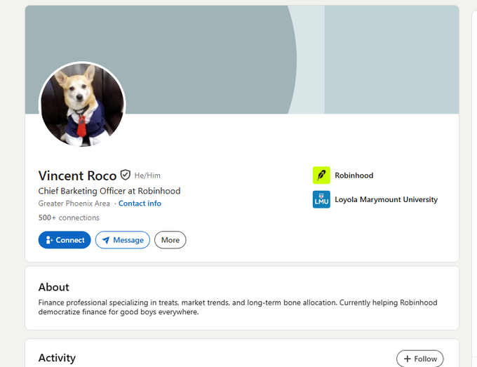Send a message with the Message button

(x=123, y=240)
